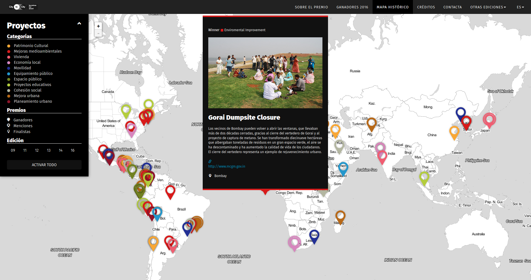
Task: Select the orange pin near Georgia and Armenia
Action: pyautogui.click(x=335, y=130)
